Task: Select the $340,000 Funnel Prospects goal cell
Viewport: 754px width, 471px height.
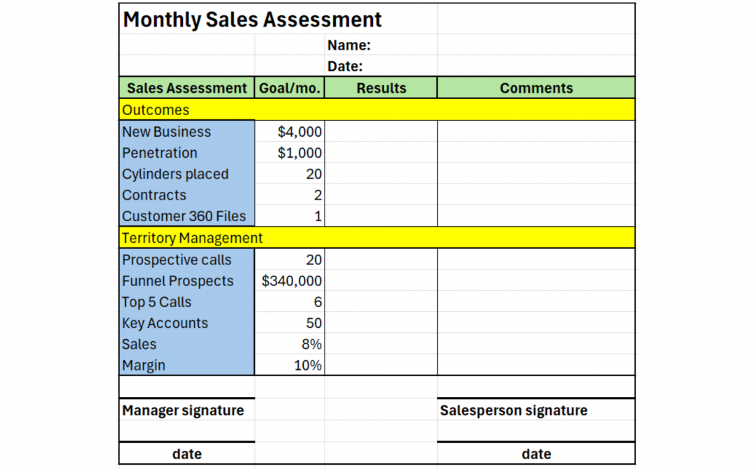Action: [290, 281]
